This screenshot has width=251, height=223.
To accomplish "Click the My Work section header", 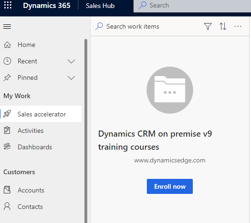I will coord(17,96).
